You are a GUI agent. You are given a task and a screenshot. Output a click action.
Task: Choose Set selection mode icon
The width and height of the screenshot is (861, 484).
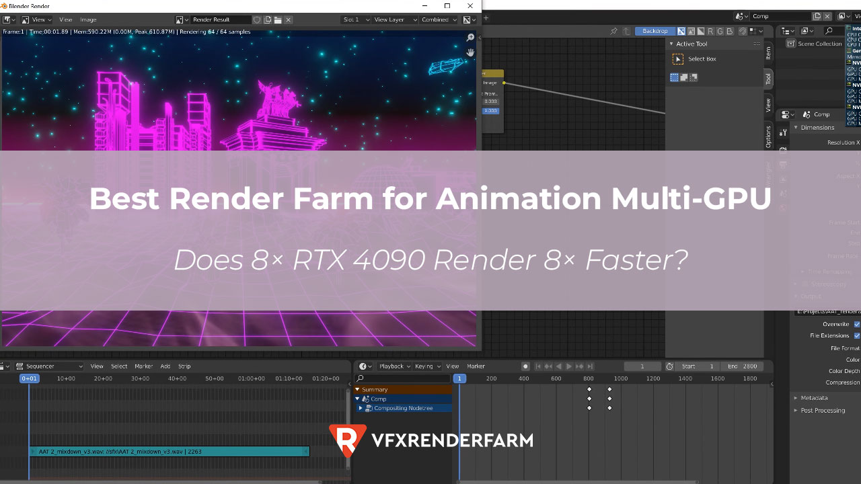click(674, 77)
